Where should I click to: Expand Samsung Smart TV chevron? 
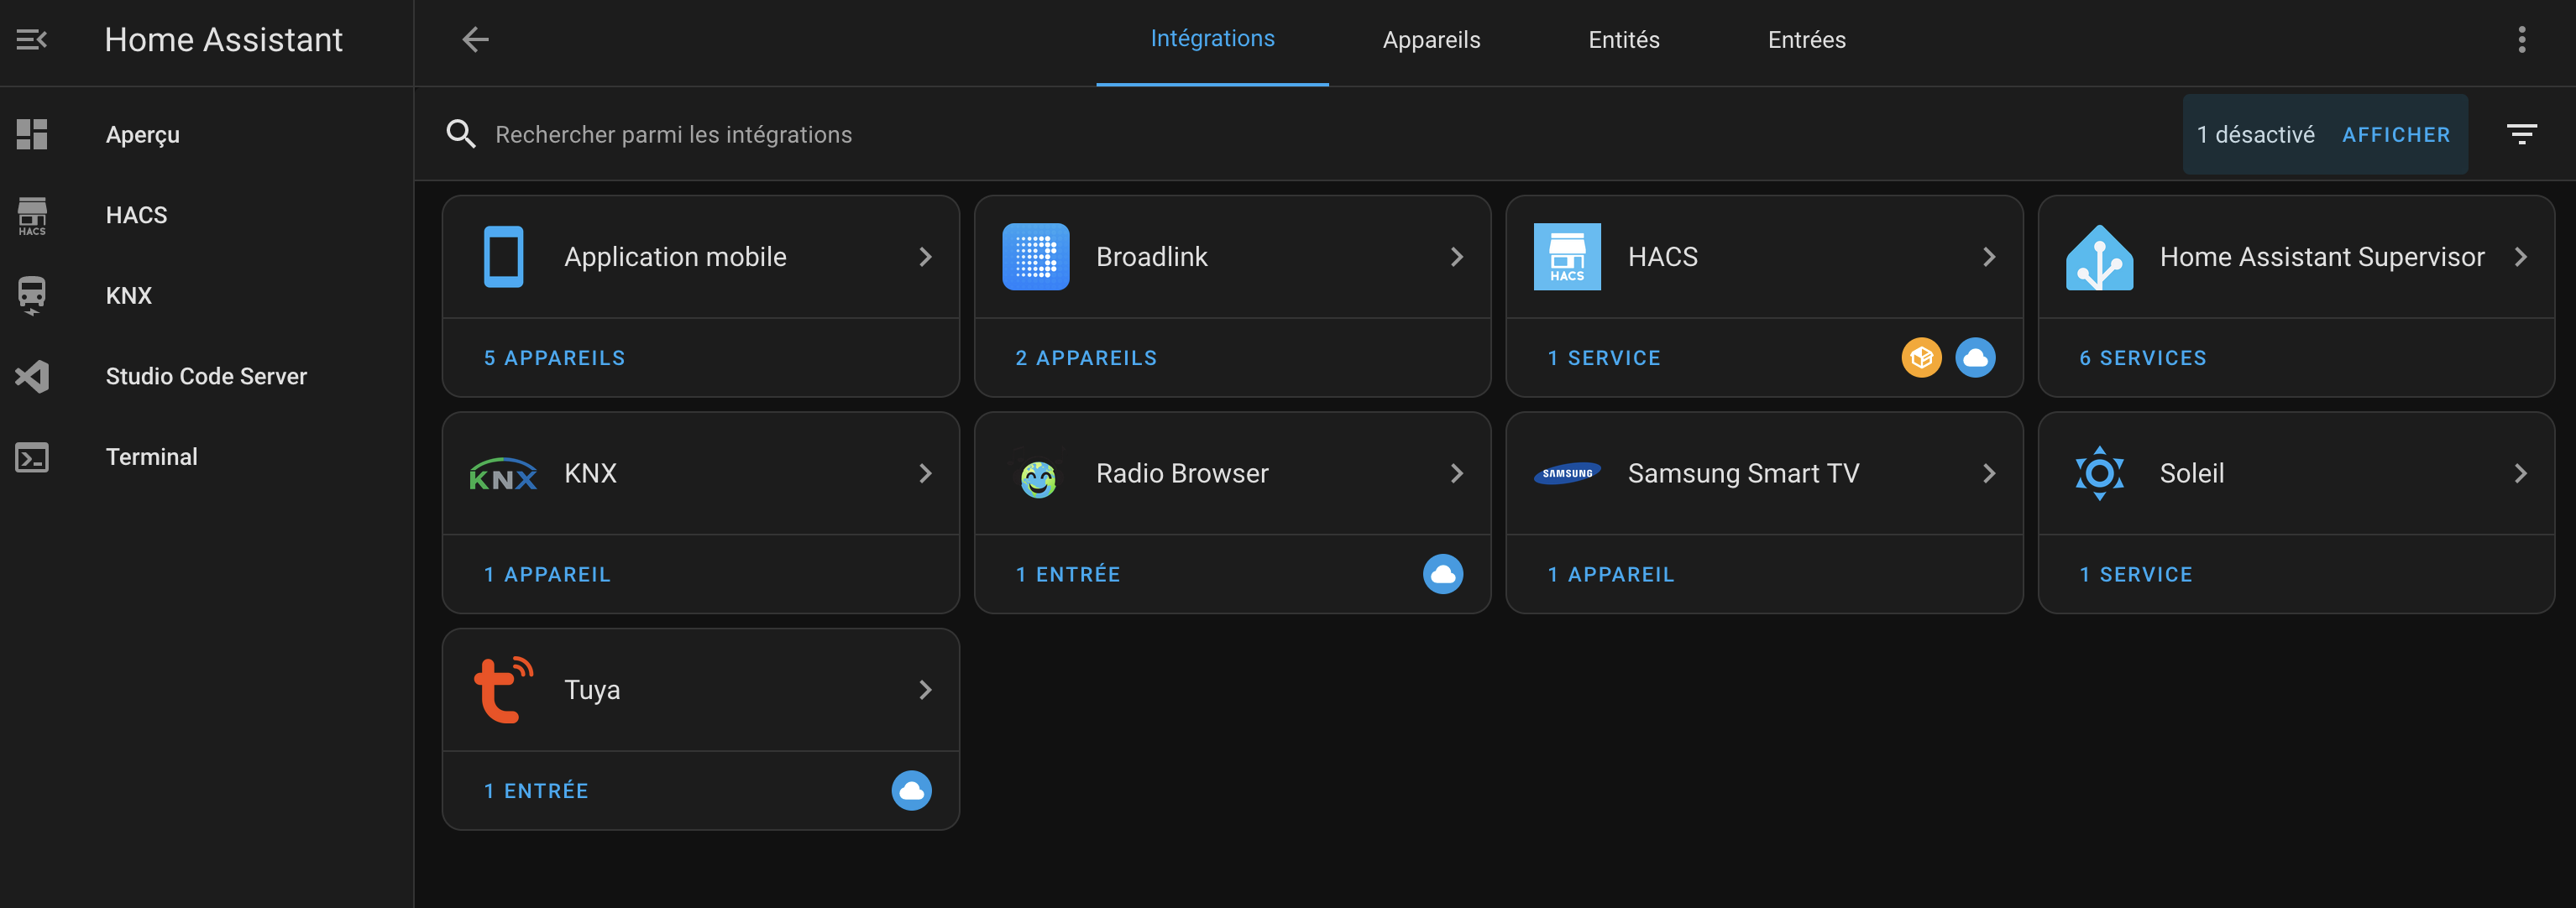(1988, 474)
